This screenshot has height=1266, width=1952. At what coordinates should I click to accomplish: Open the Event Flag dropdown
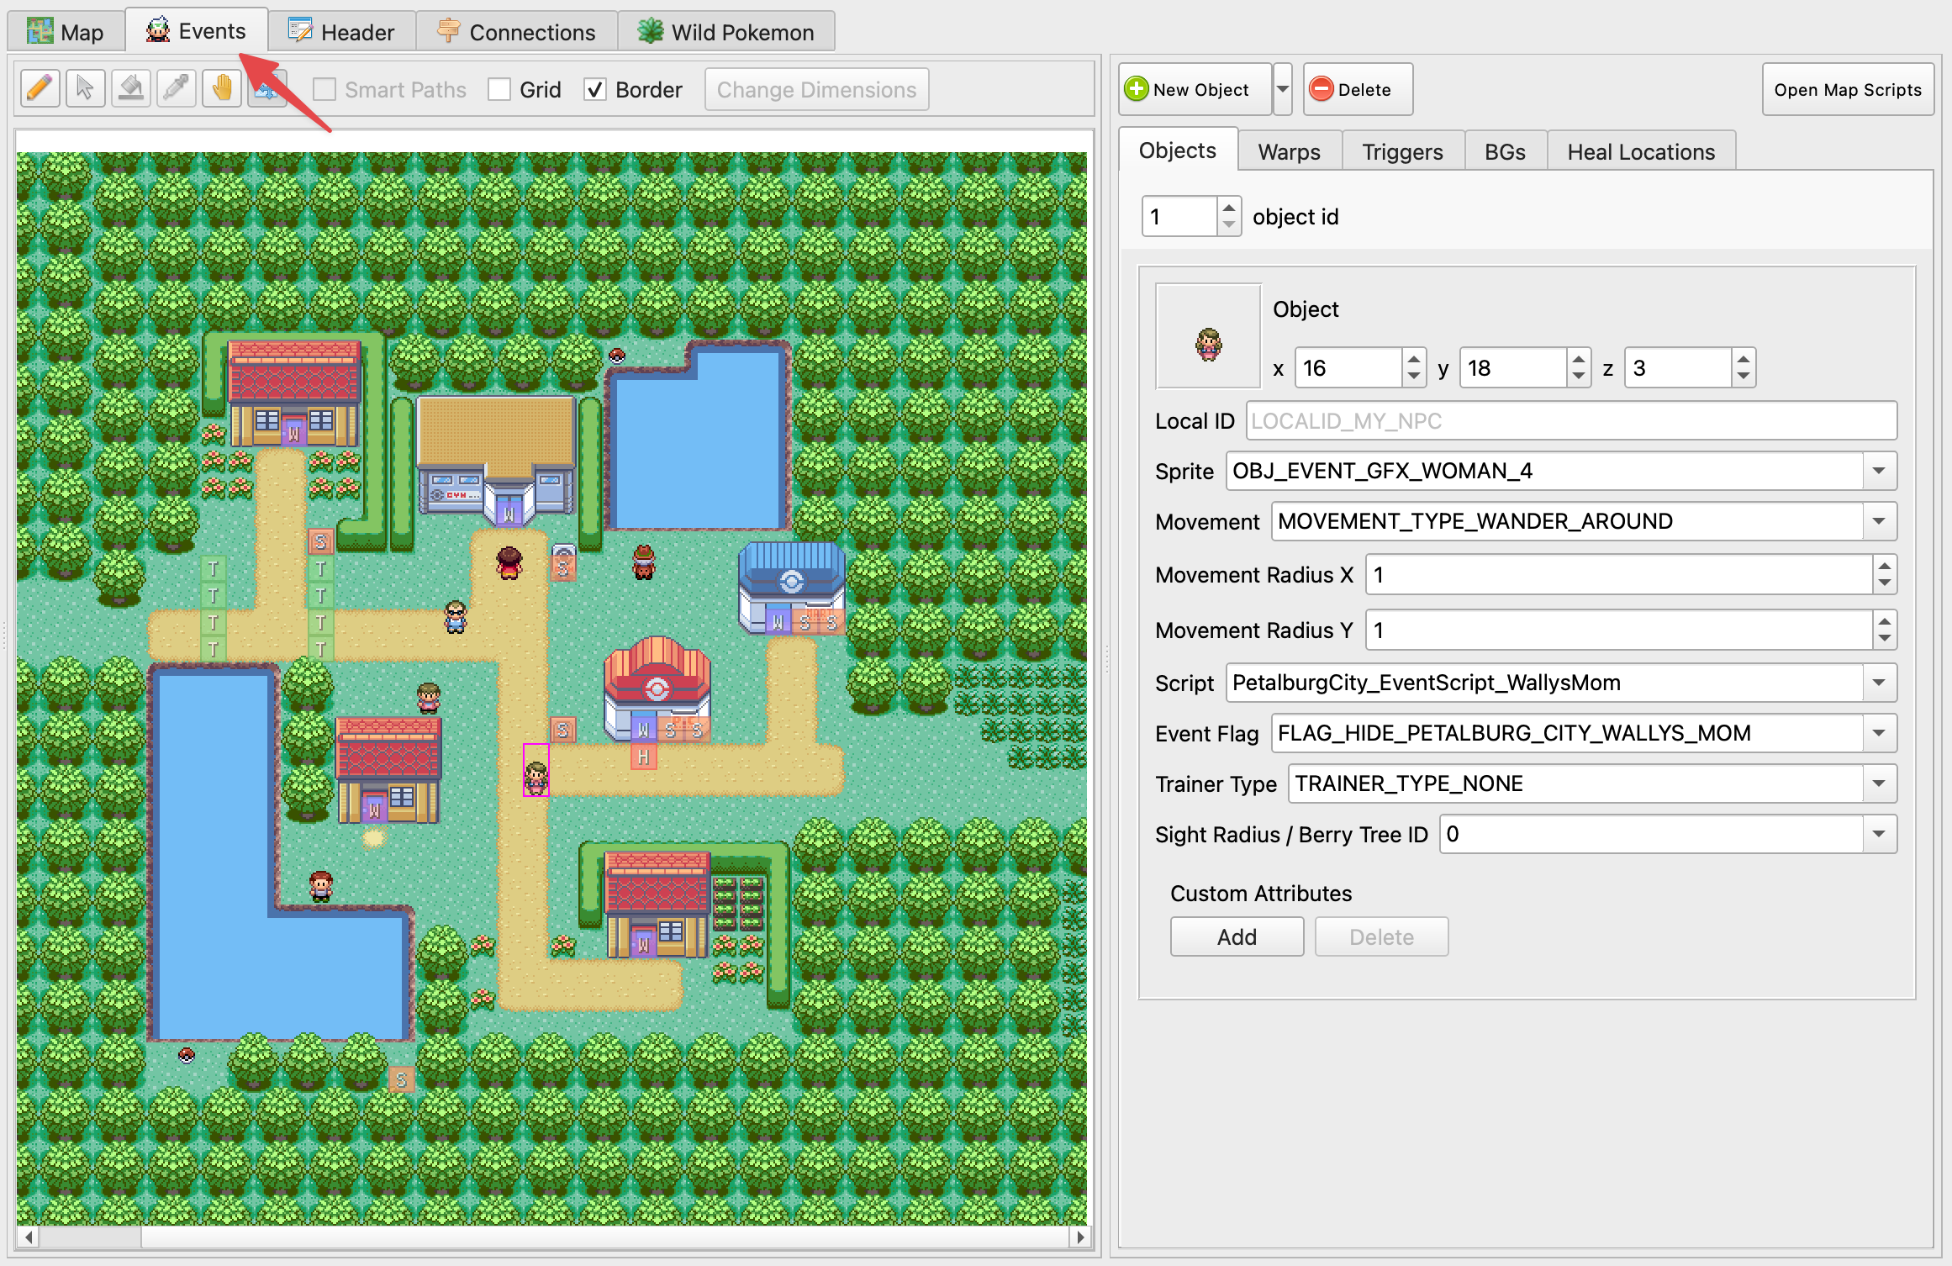click(x=1879, y=733)
